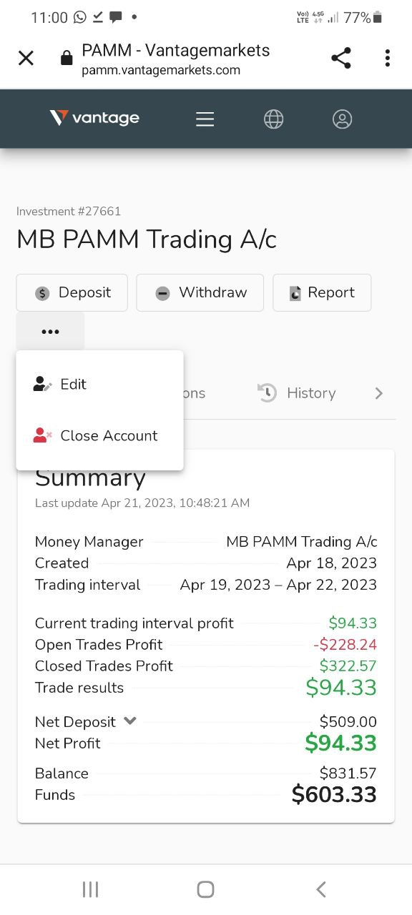This screenshot has height=915, width=412.
Task: Tap the browser share icon
Action: [341, 58]
